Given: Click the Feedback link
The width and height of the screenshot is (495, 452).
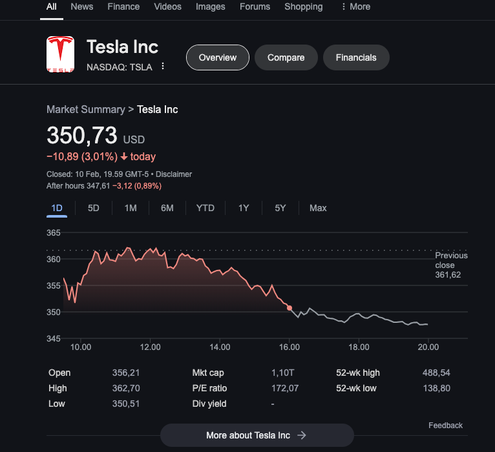Looking at the screenshot, I should (445, 425).
